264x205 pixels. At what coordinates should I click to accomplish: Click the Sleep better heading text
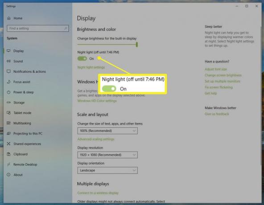213,27
